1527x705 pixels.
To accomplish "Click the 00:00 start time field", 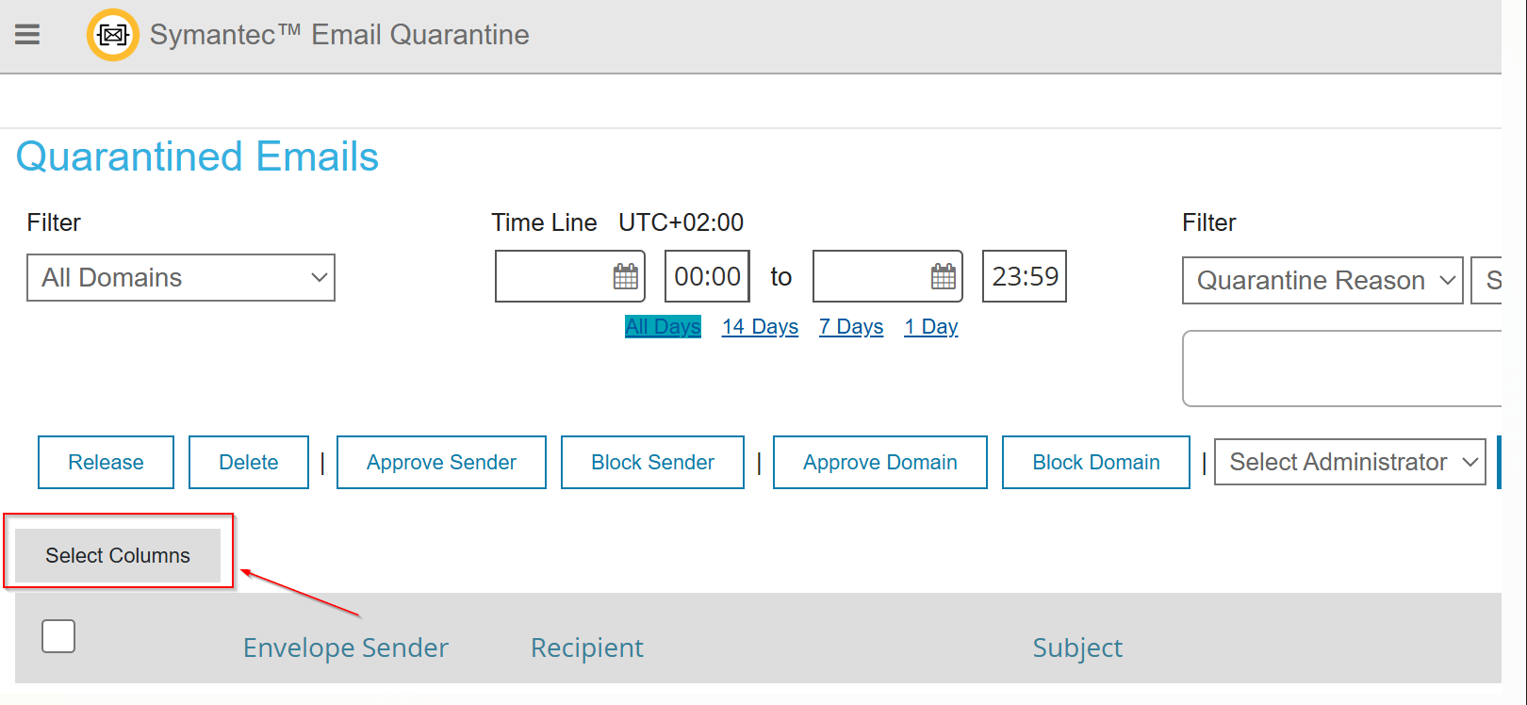I will (x=707, y=276).
